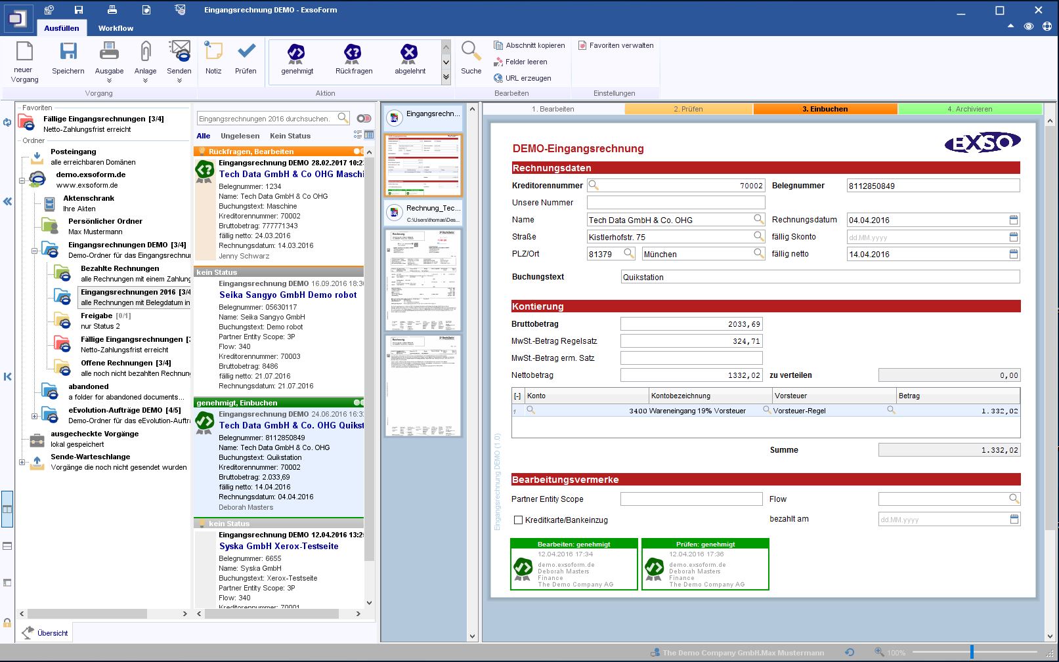This screenshot has width=1059, height=662.
Task: Toggle the status dots on genehmigt, Einbuchen header
Action: tap(358, 402)
